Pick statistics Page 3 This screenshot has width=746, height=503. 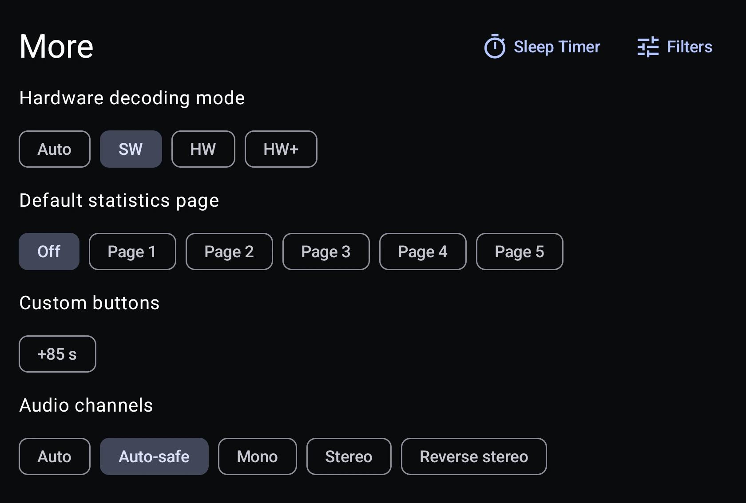point(325,251)
